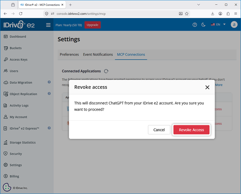Click the browser address bar URL field
Image resolution: width=241 pixels, height=194 pixels.
[x=117, y=14]
